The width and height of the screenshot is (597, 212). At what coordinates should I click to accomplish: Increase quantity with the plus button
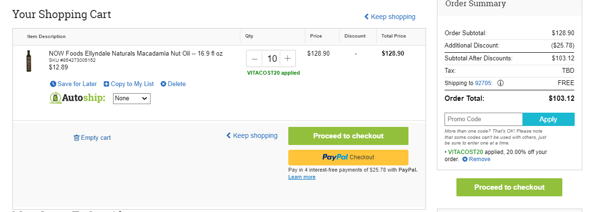pyautogui.click(x=287, y=59)
